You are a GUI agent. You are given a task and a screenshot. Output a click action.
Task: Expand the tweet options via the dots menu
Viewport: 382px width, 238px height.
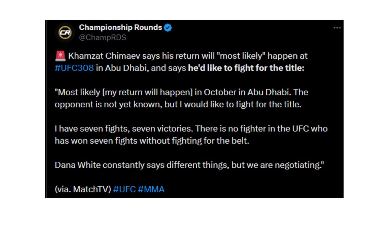pos(337,27)
